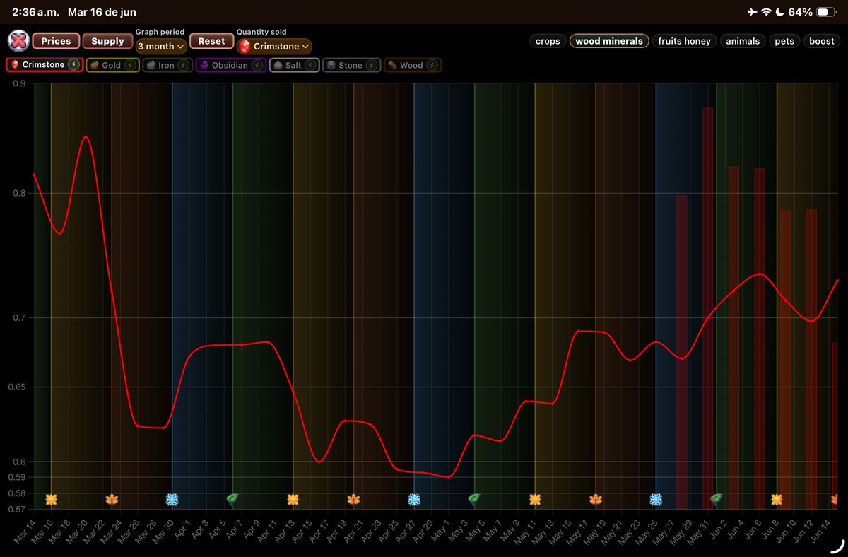Reset the graph settings
The width and height of the screenshot is (848, 557).
point(211,42)
